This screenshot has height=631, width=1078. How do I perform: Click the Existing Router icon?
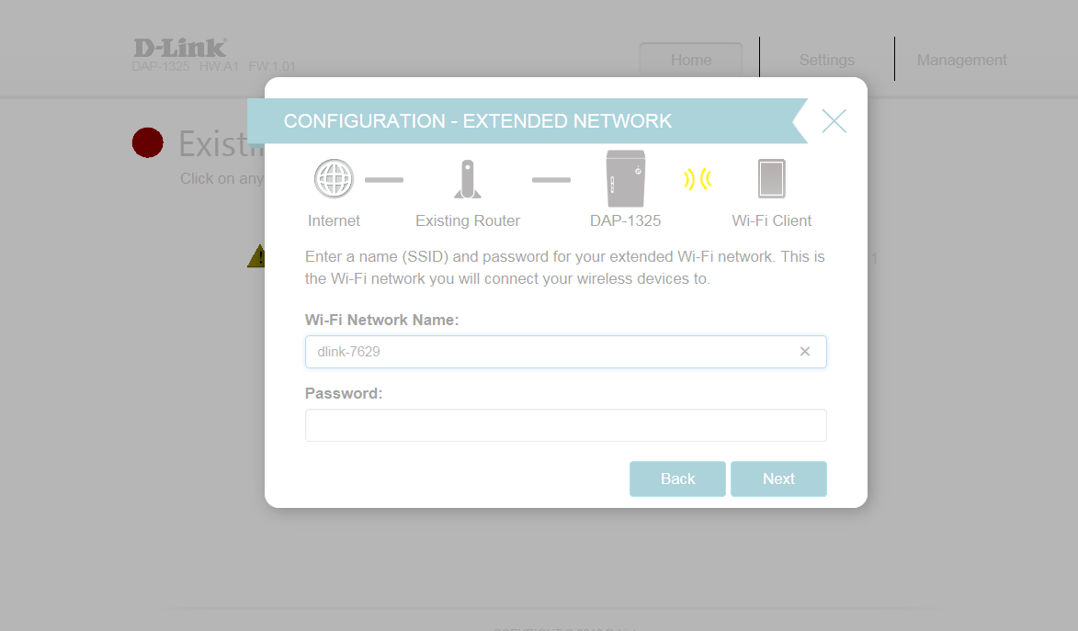pos(468,179)
